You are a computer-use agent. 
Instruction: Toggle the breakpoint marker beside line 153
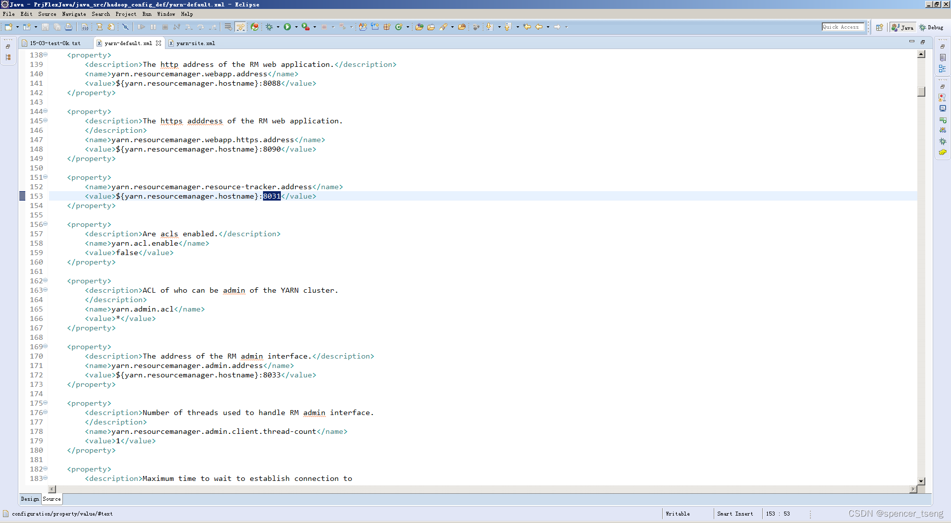coord(22,196)
